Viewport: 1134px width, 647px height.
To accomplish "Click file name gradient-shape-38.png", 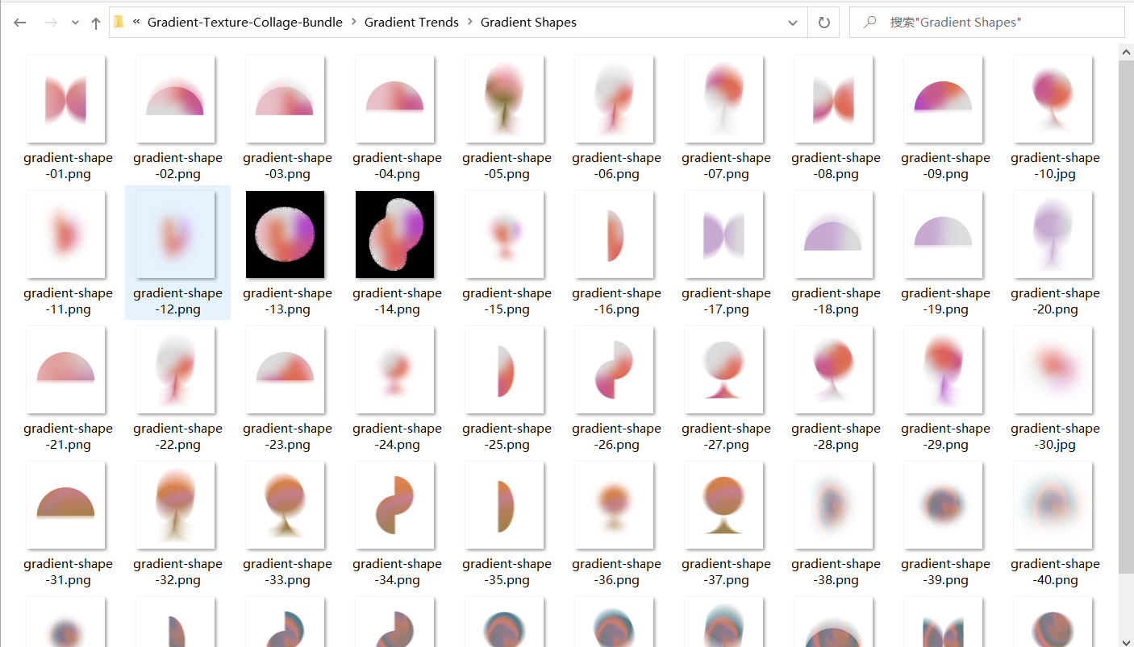I will (836, 572).
